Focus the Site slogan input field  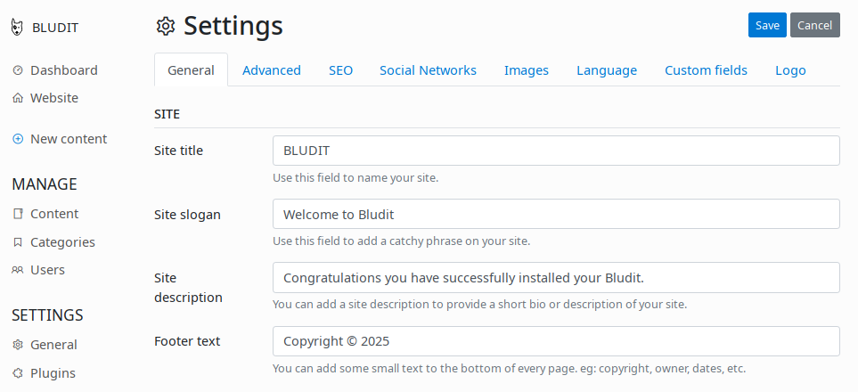tap(556, 214)
